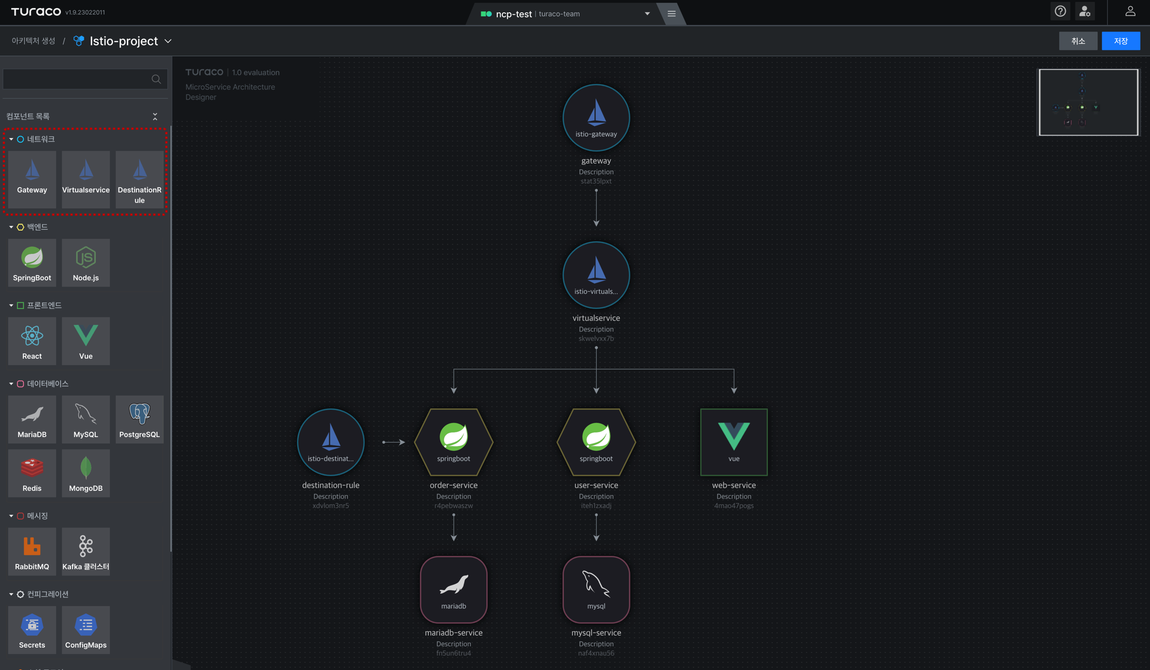Select the ConfigMaps configuration component
This screenshot has height=670, width=1150.
point(86,630)
